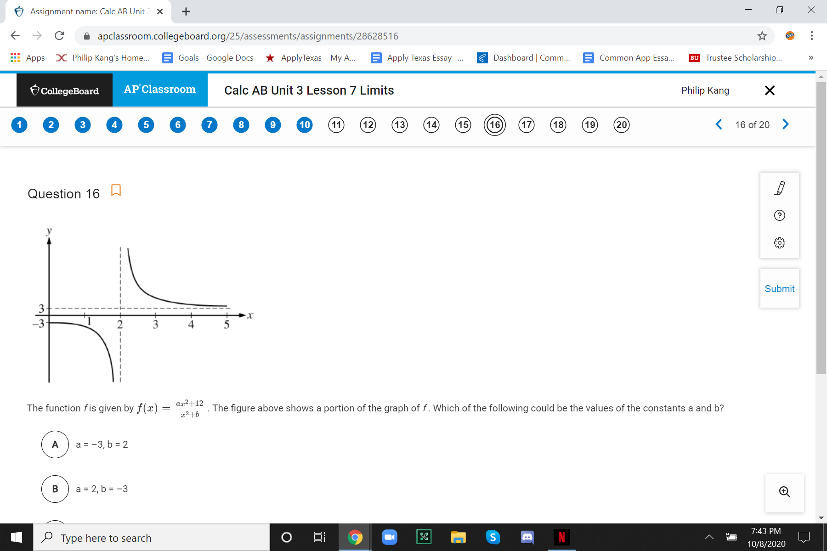Click the CollegeBoard acorn logo
Image resolution: width=827 pixels, height=551 pixels.
click(x=35, y=90)
